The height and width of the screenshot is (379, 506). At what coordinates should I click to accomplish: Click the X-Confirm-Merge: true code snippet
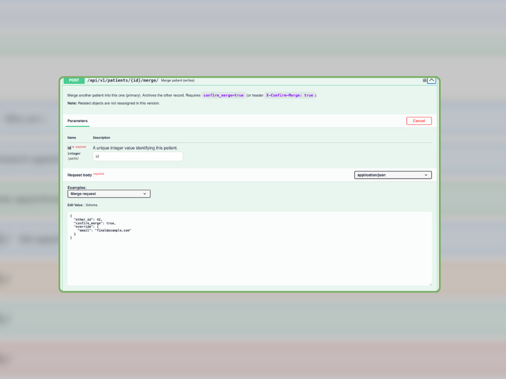[289, 96]
